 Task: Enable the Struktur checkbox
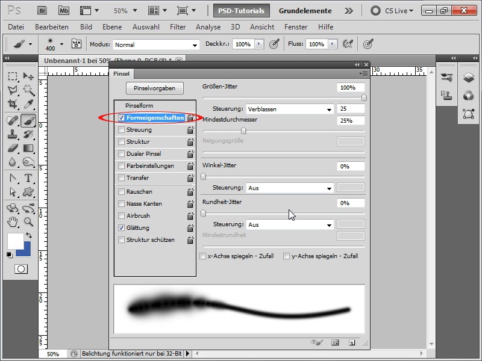pos(122,142)
